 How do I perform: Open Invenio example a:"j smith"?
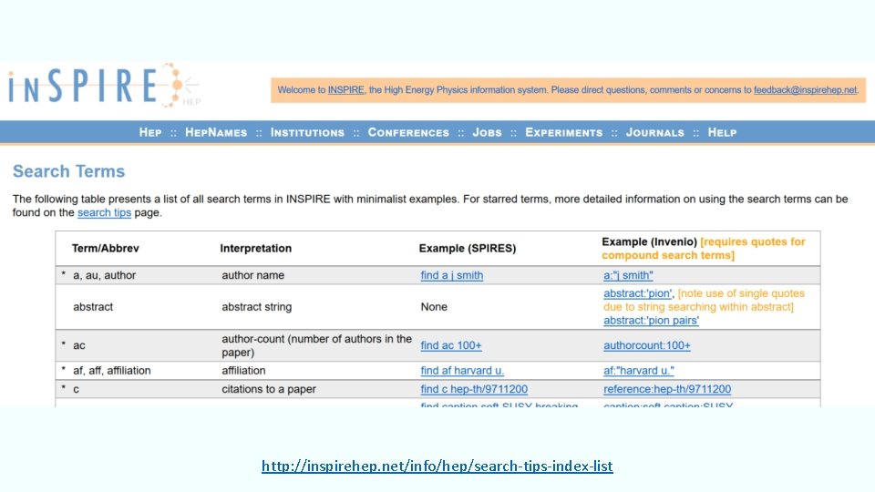[628, 275]
